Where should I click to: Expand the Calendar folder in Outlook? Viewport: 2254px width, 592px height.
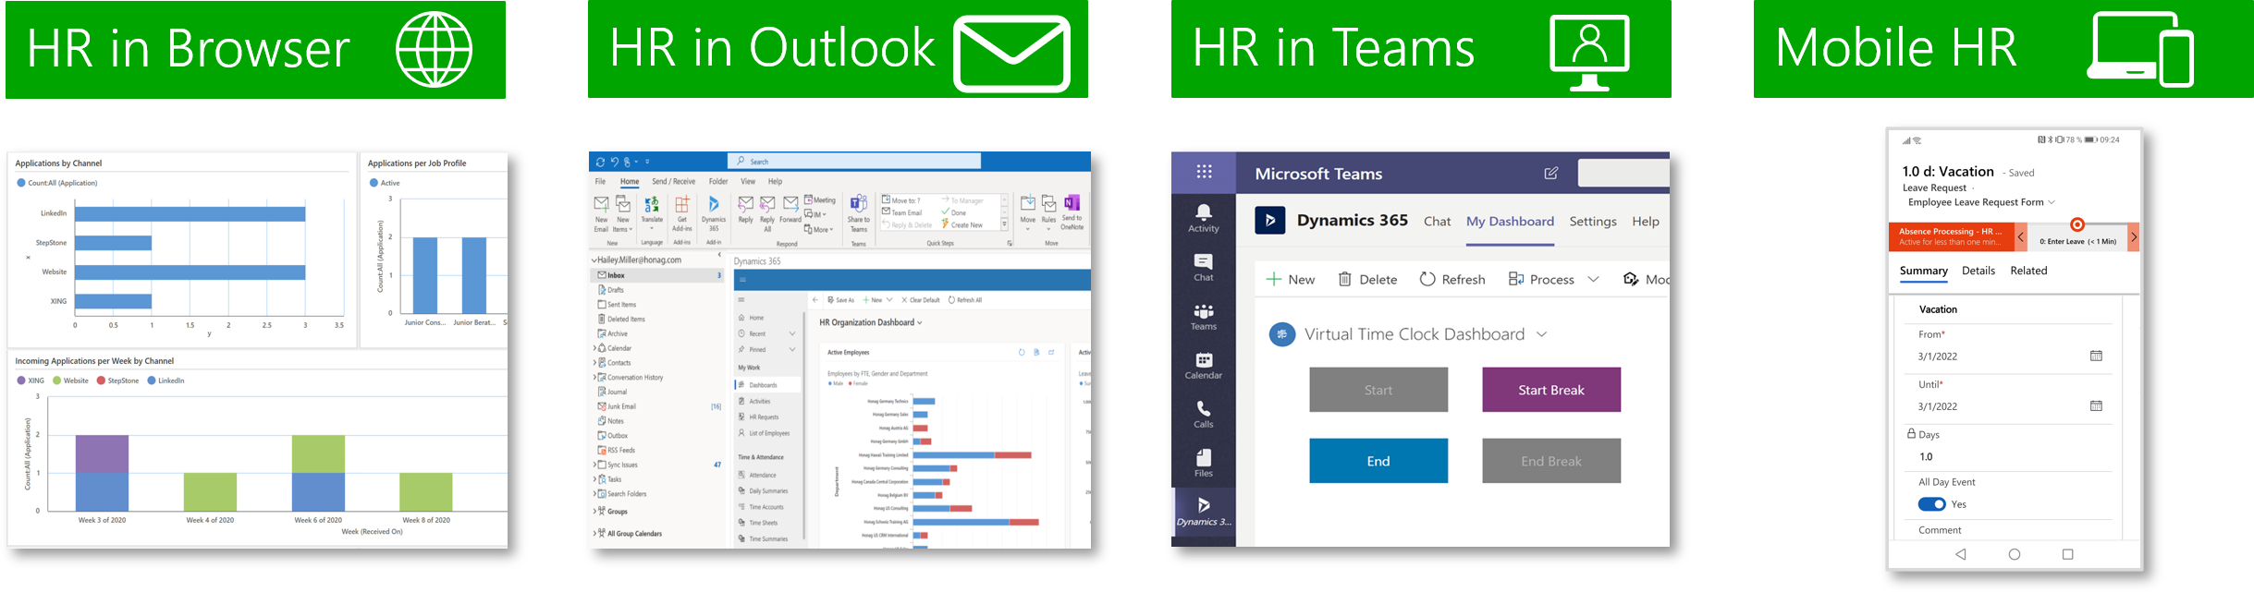(x=594, y=348)
